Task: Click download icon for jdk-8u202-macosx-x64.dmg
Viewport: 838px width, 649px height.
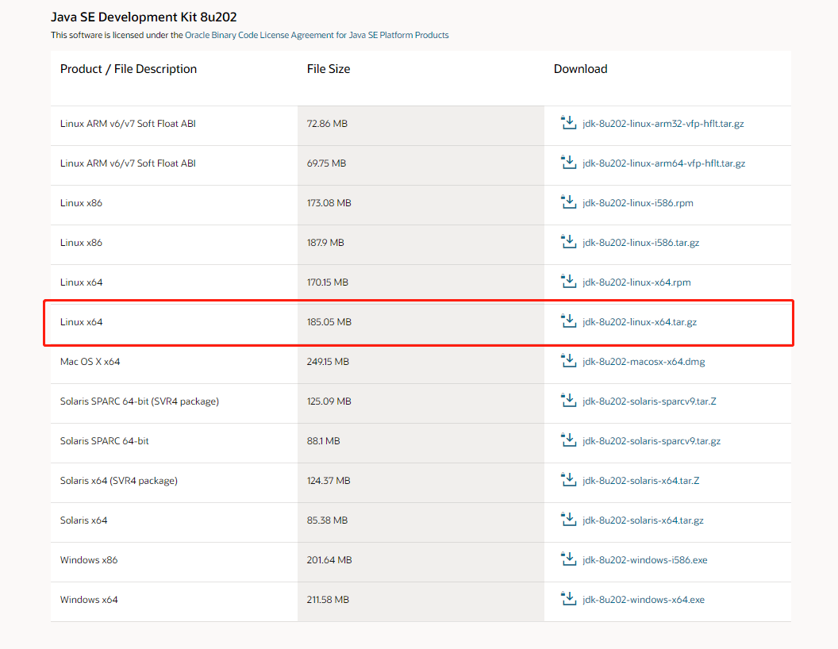Action: 568,361
